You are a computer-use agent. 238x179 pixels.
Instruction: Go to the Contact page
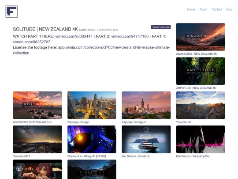[x=217, y=9]
